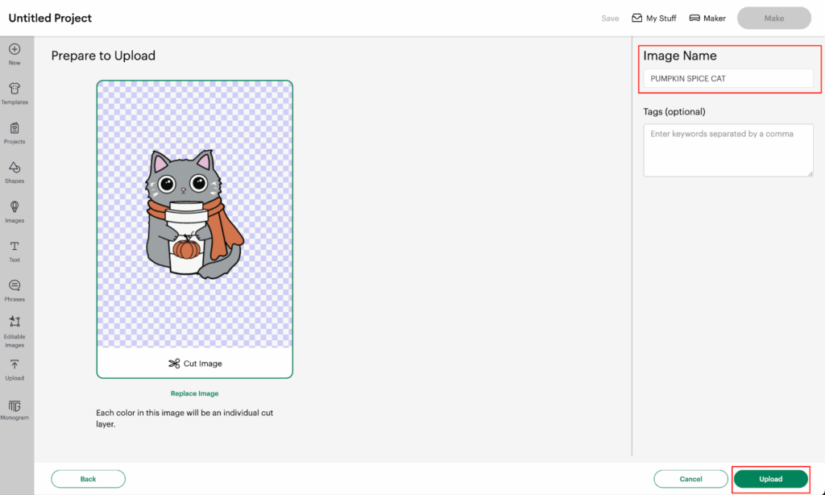Viewport: 825px width, 495px height.
Task: Click the Upload sidebar icon
Action: [15, 365]
